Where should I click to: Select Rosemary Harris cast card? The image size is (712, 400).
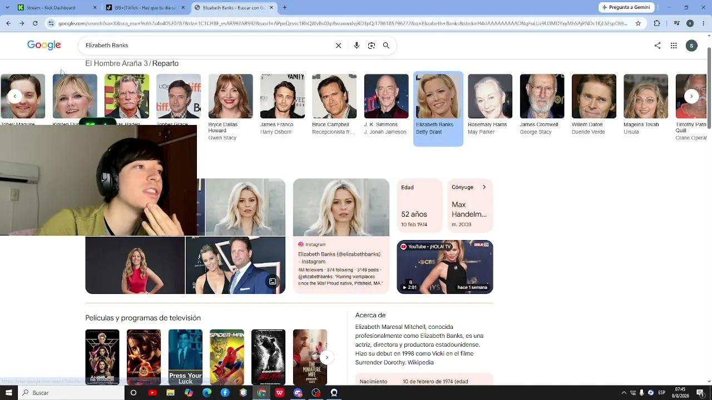coord(490,105)
